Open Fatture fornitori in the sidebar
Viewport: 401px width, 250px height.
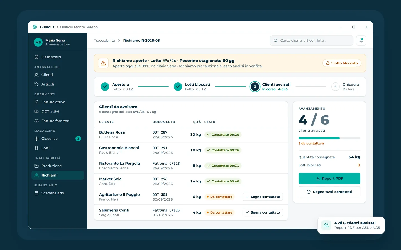tap(58, 121)
